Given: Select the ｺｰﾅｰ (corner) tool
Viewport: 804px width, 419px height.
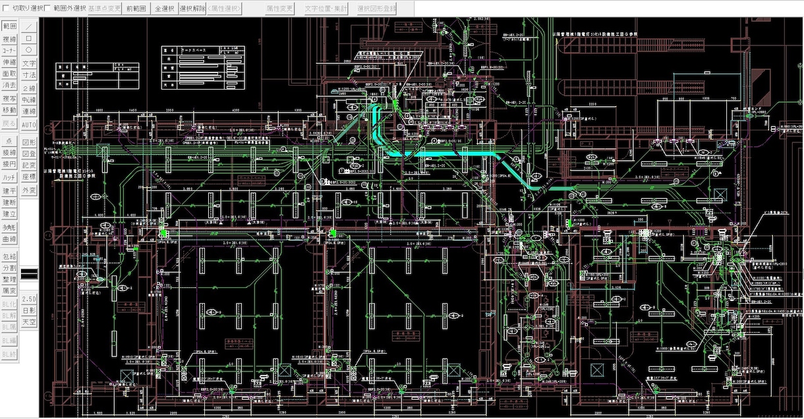Looking at the screenshot, I should (9, 51).
